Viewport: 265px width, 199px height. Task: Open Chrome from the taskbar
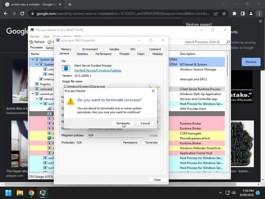(31, 193)
